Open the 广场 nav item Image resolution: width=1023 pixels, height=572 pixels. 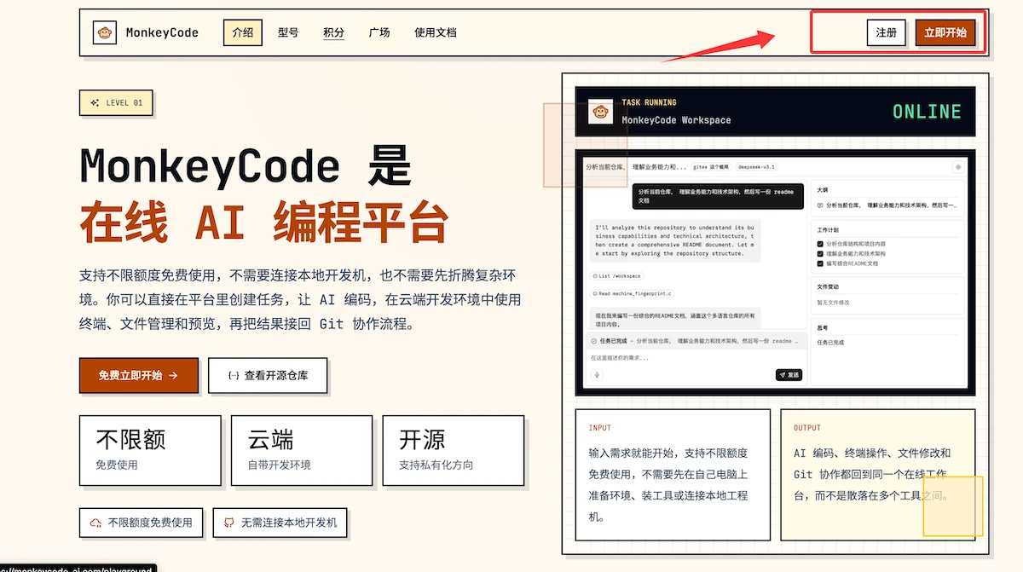[x=379, y=32]
